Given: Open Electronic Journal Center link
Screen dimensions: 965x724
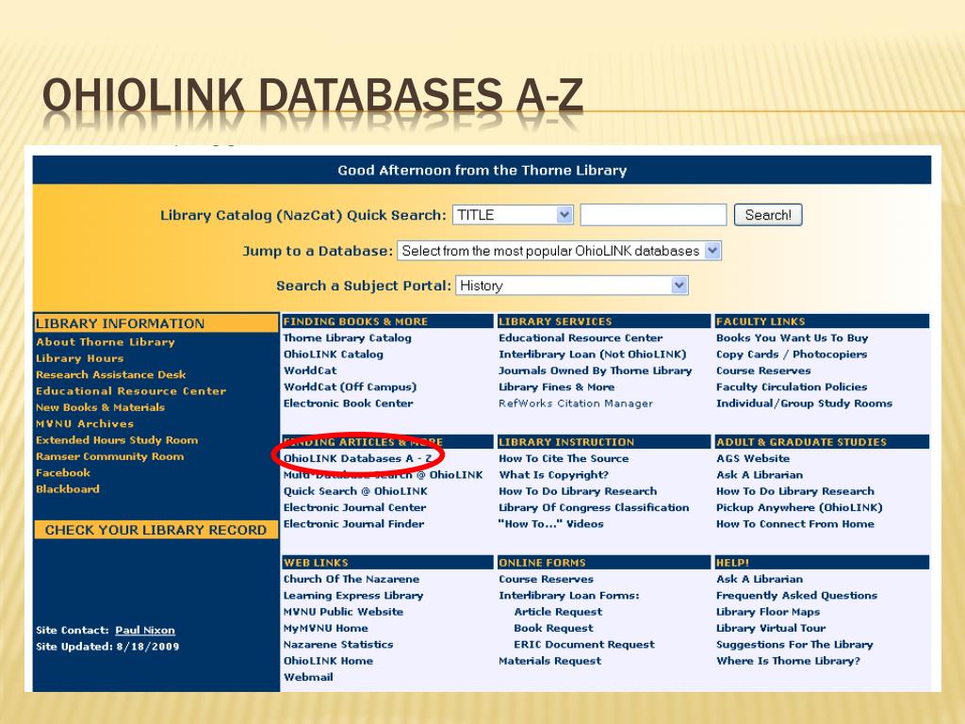Looking at the screenshot, I should 354,507.
